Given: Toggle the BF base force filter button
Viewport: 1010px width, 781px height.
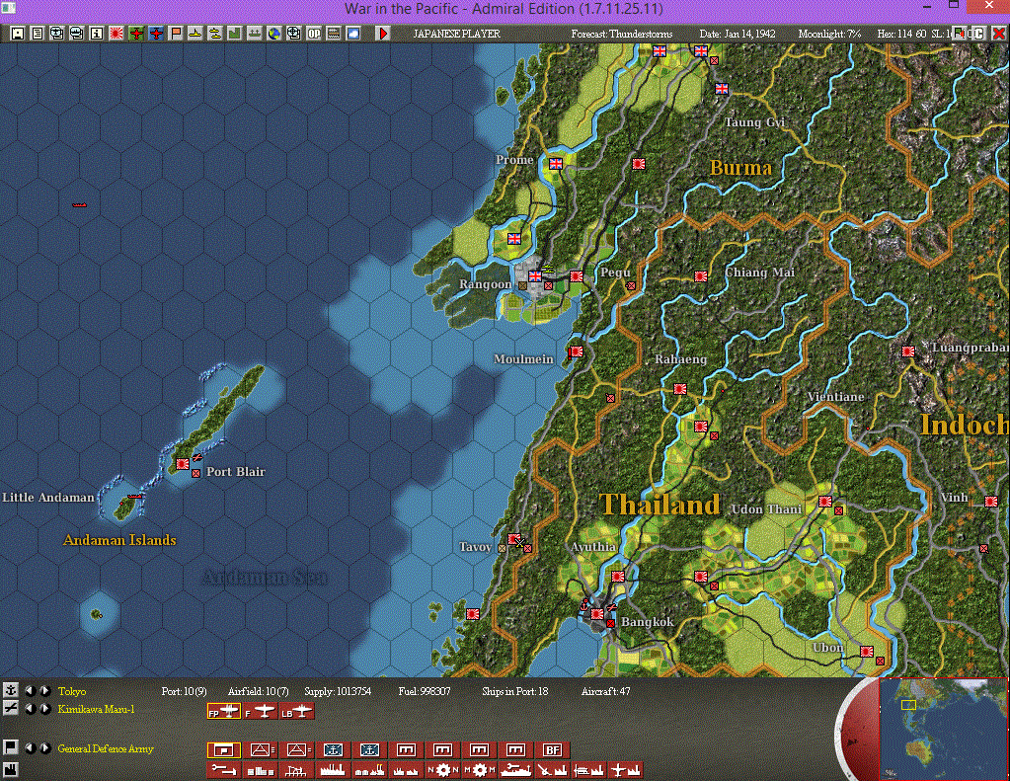Looking at the screenshot, I should (553, 749).
